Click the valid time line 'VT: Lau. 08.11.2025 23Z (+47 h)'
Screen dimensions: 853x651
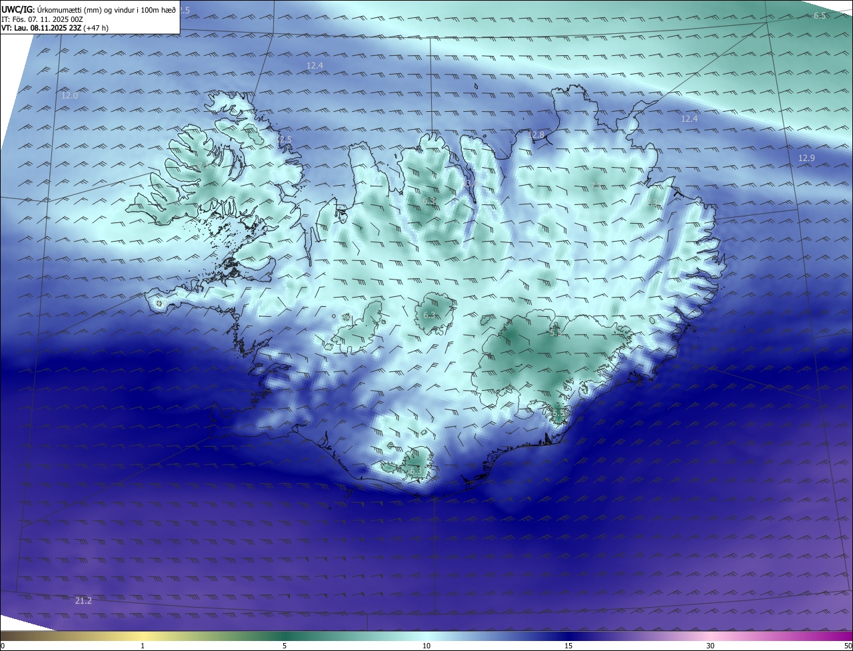(55, 29)
